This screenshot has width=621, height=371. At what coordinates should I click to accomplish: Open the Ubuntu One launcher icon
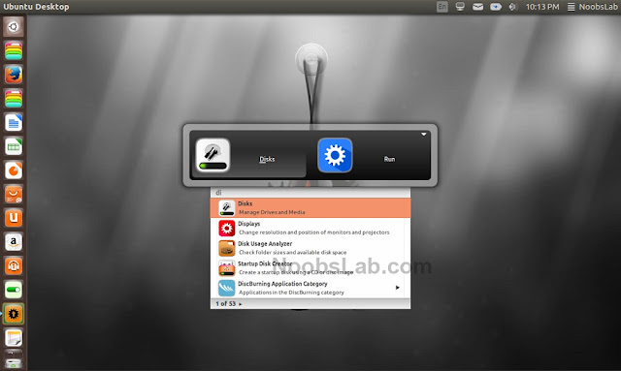pos(14,218)
